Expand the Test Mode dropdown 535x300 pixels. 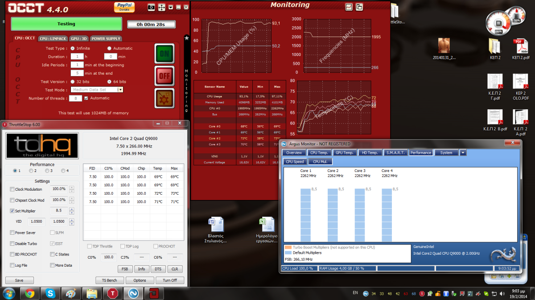point(120,90)
